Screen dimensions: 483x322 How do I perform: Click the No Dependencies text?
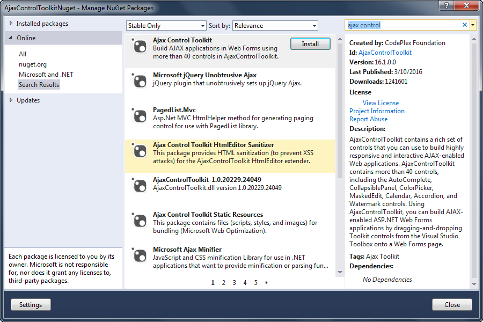point(387,280)
